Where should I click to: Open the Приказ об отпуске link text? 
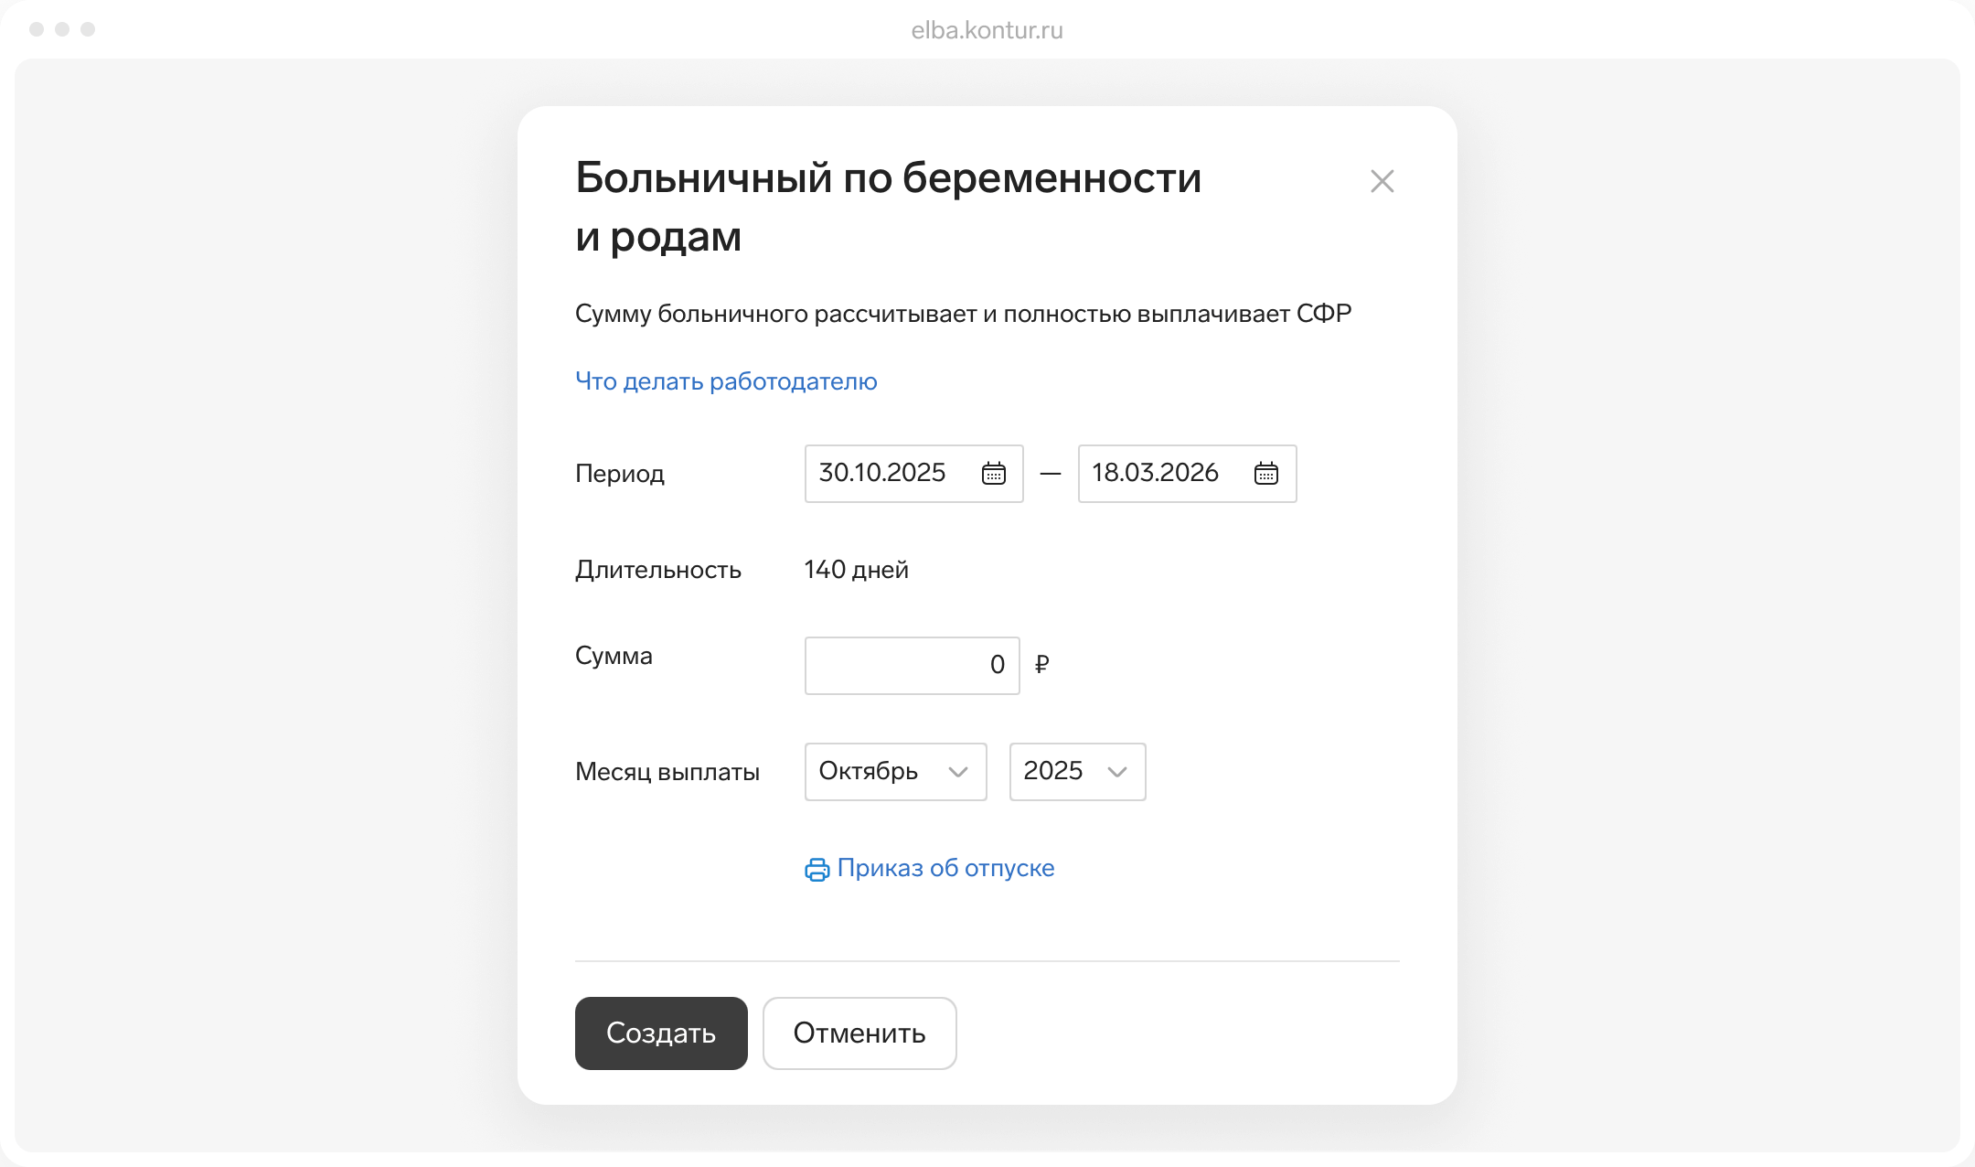point(945,868)
